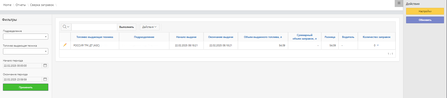Sort by Водитель column header
Viewport: 447px width, 98px height.
click(348, 37)
